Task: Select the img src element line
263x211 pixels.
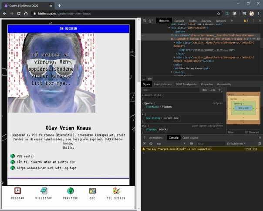Action: (x=207, y=50)
